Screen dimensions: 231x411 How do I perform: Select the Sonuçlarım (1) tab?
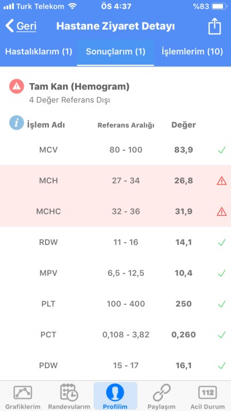coord(115,51)
